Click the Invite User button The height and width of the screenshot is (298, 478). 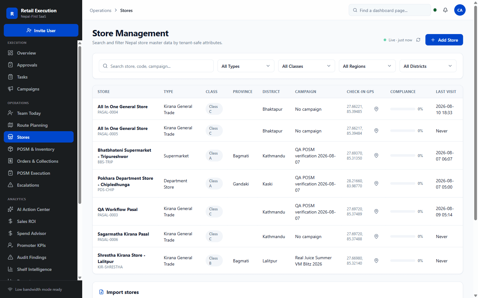click(41, 30)
